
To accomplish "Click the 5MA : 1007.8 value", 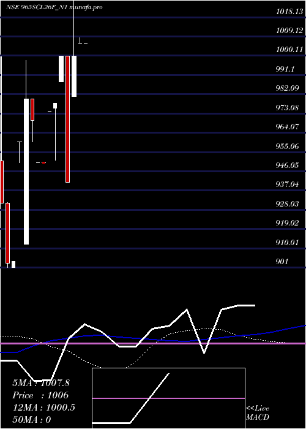I will click(x=41, y=383).
